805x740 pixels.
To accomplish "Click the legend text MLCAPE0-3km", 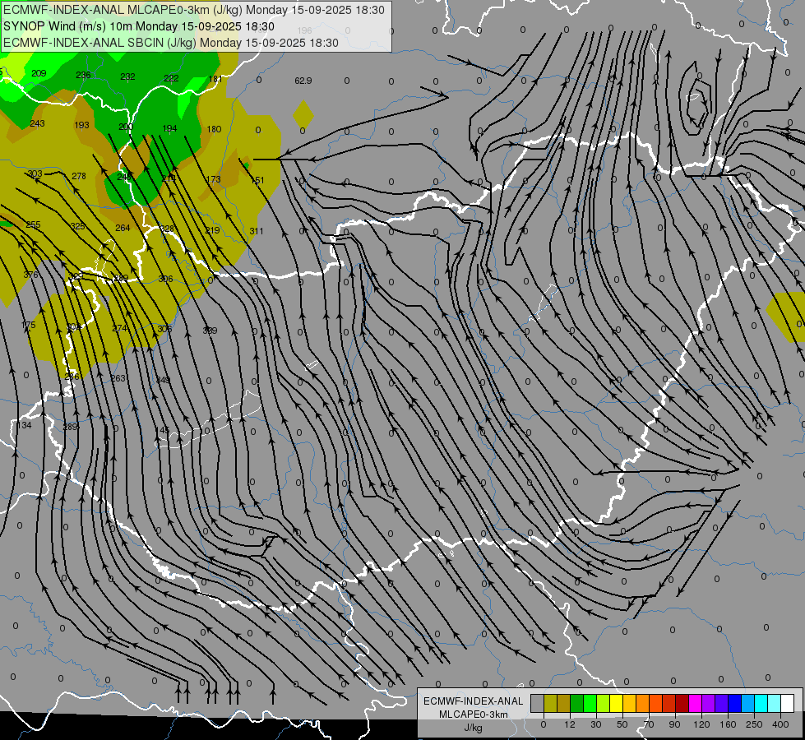I will coord(474,715).
